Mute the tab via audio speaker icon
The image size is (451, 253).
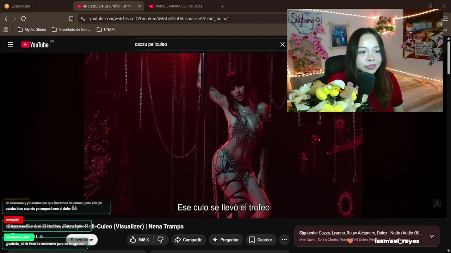point(85,6)
